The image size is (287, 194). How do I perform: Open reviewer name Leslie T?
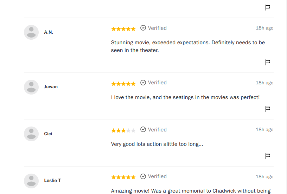click(52, 181)
